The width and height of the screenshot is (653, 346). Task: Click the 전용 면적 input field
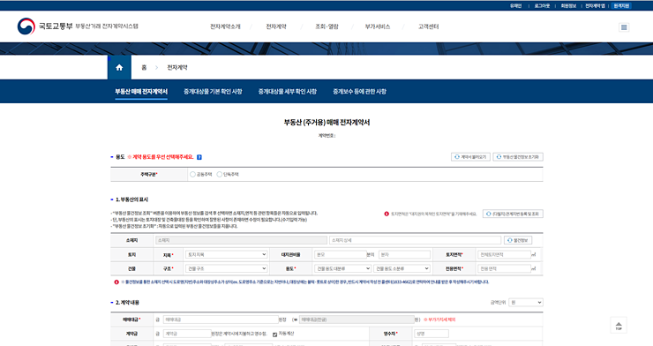pyautogui.click(x=505, y=268)
